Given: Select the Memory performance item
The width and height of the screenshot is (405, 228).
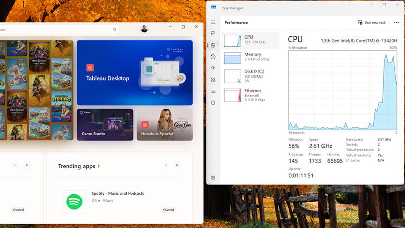Looking at the screenshot, I should (x=251, y=58).
